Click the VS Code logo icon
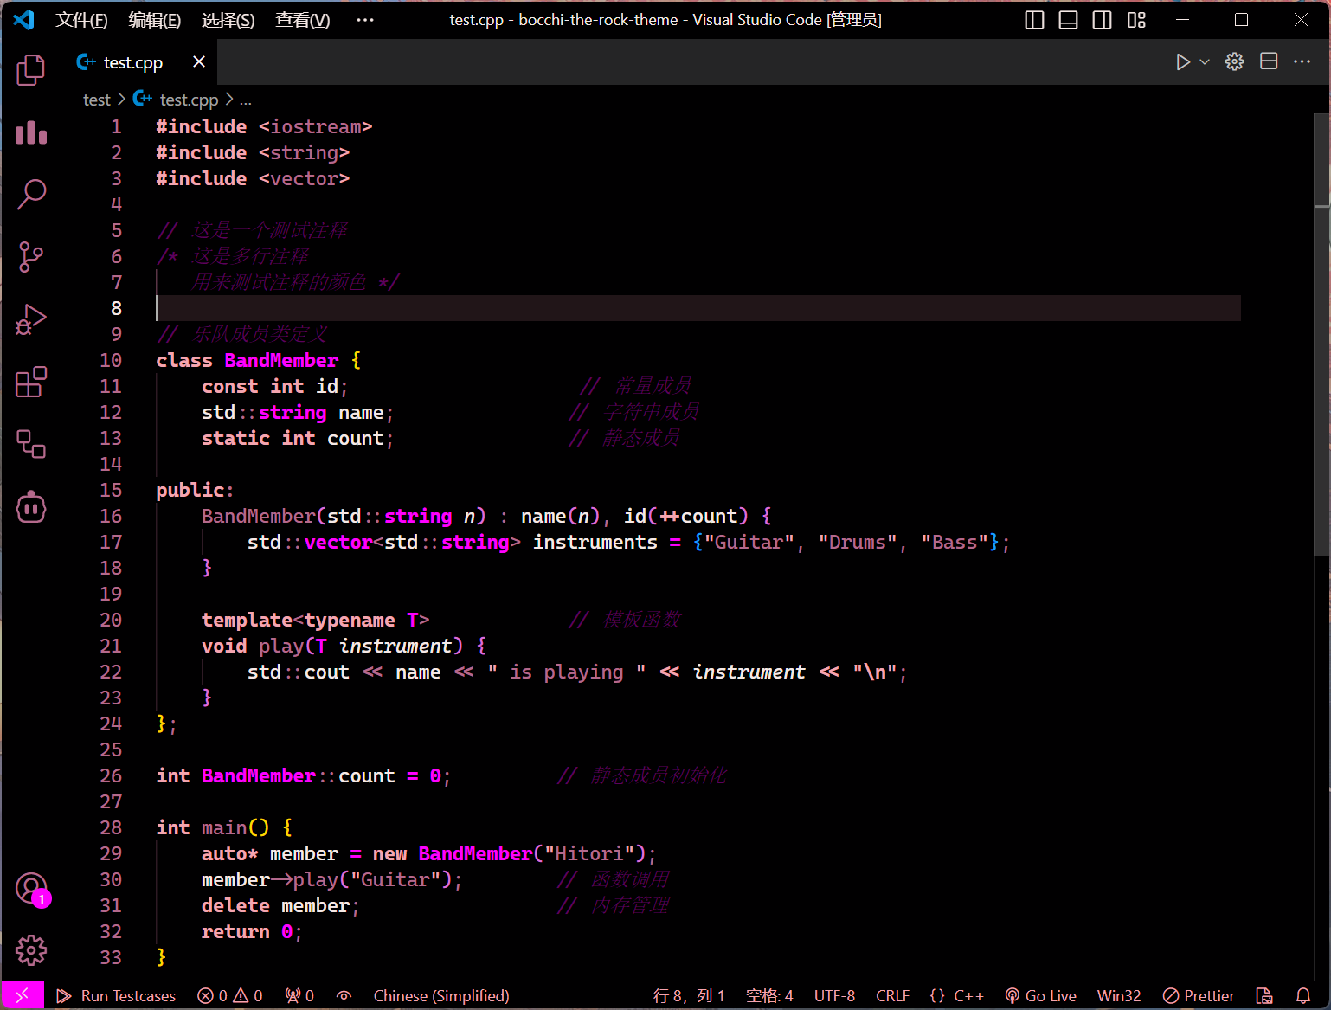 (23, 19)
